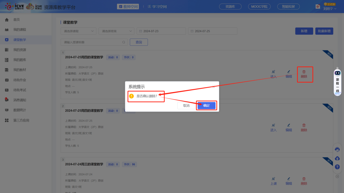Open 数据统计 in the sidebar

point(20,110)
